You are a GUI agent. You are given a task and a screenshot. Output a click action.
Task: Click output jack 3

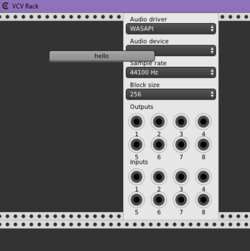(181, 122)
